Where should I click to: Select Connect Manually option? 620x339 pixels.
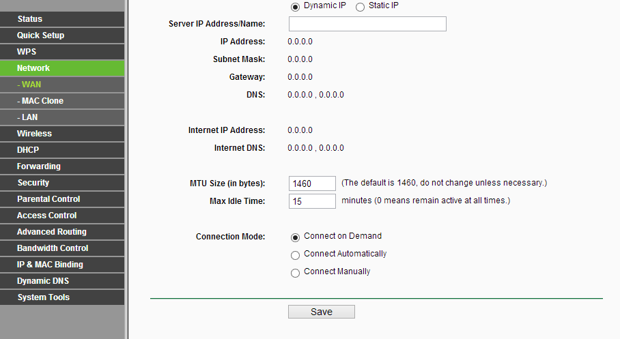[x=295, y=273]
